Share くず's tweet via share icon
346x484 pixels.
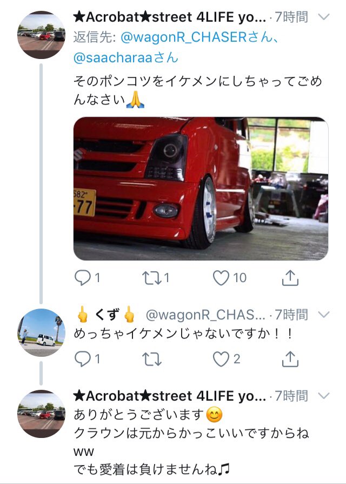point(290,359)
